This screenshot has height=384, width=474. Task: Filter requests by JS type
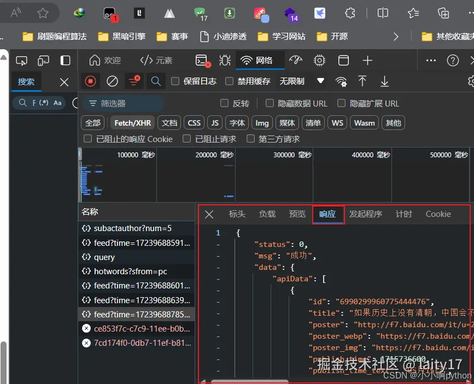pyautogui.click(x=215, y=123)
